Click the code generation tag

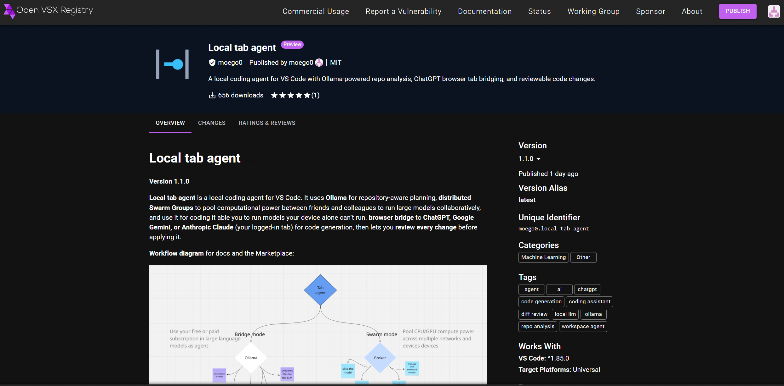pos(541,302)
